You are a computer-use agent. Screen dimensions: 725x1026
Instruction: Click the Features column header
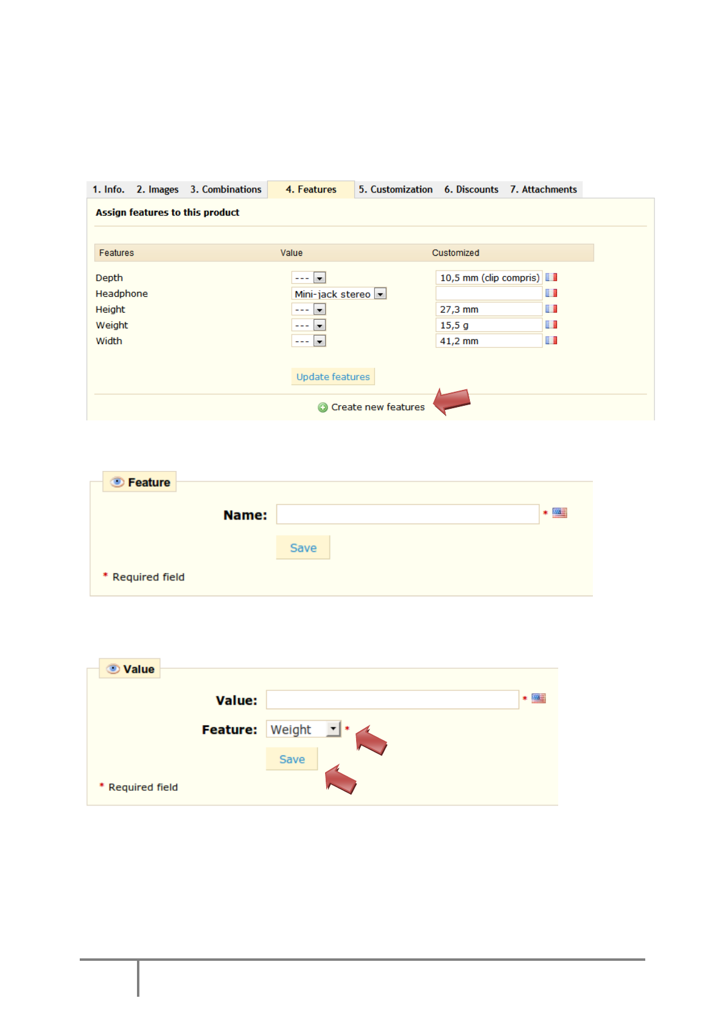coord(116,253)
